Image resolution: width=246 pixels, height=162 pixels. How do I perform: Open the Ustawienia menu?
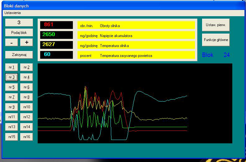pos(12,13)
